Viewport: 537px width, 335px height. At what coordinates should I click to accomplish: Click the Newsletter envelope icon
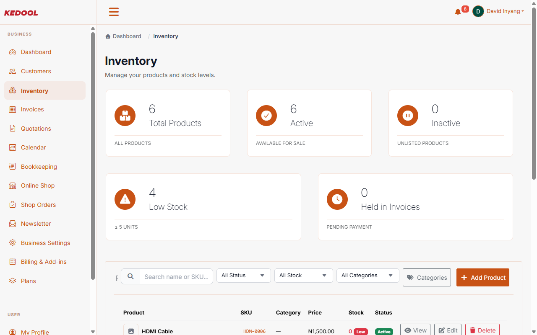point(13,224)
